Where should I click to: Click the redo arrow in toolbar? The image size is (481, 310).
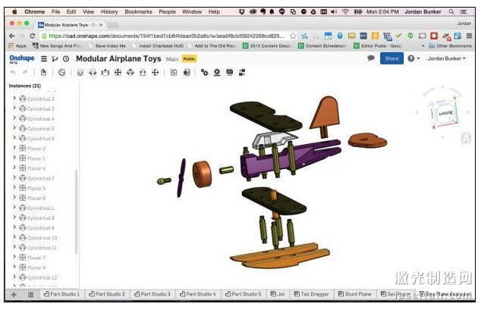point(26,72)
